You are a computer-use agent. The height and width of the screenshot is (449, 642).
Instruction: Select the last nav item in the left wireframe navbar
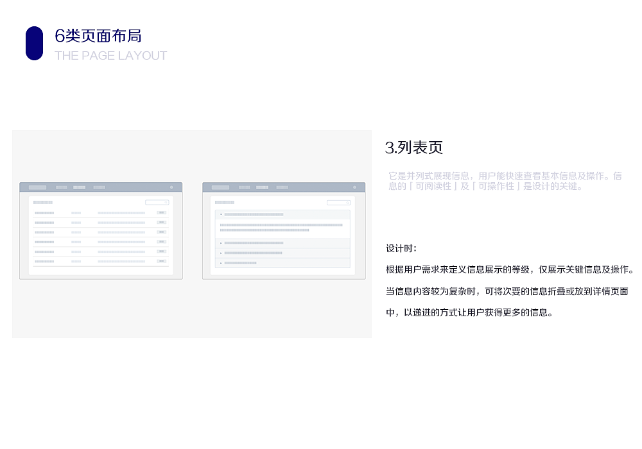click(99, 187)
